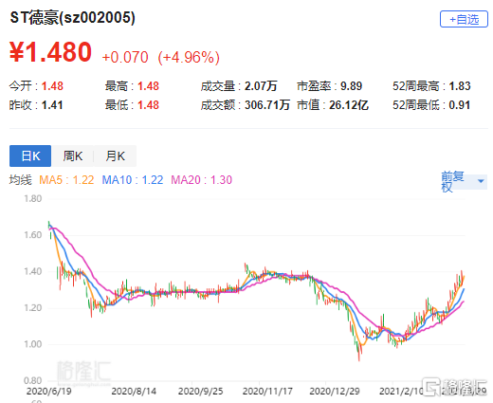Add stock via +自选 button
This screenshot has width=493, height=403.
(464, 19)
